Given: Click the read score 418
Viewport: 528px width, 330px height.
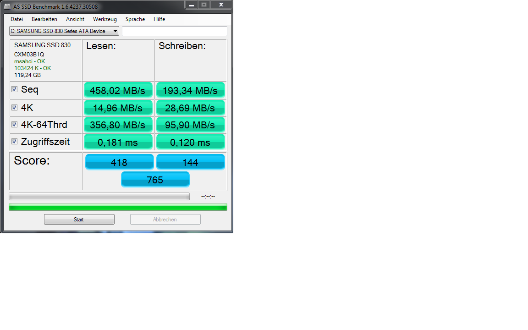Looking at the screenshot, I should click(119, 162).
